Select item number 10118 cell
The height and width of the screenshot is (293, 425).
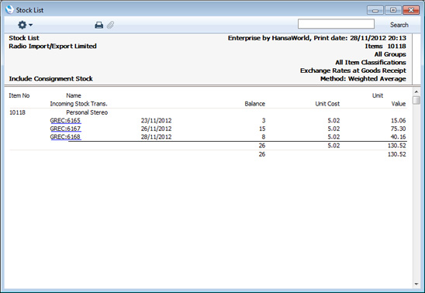(17, 112)
